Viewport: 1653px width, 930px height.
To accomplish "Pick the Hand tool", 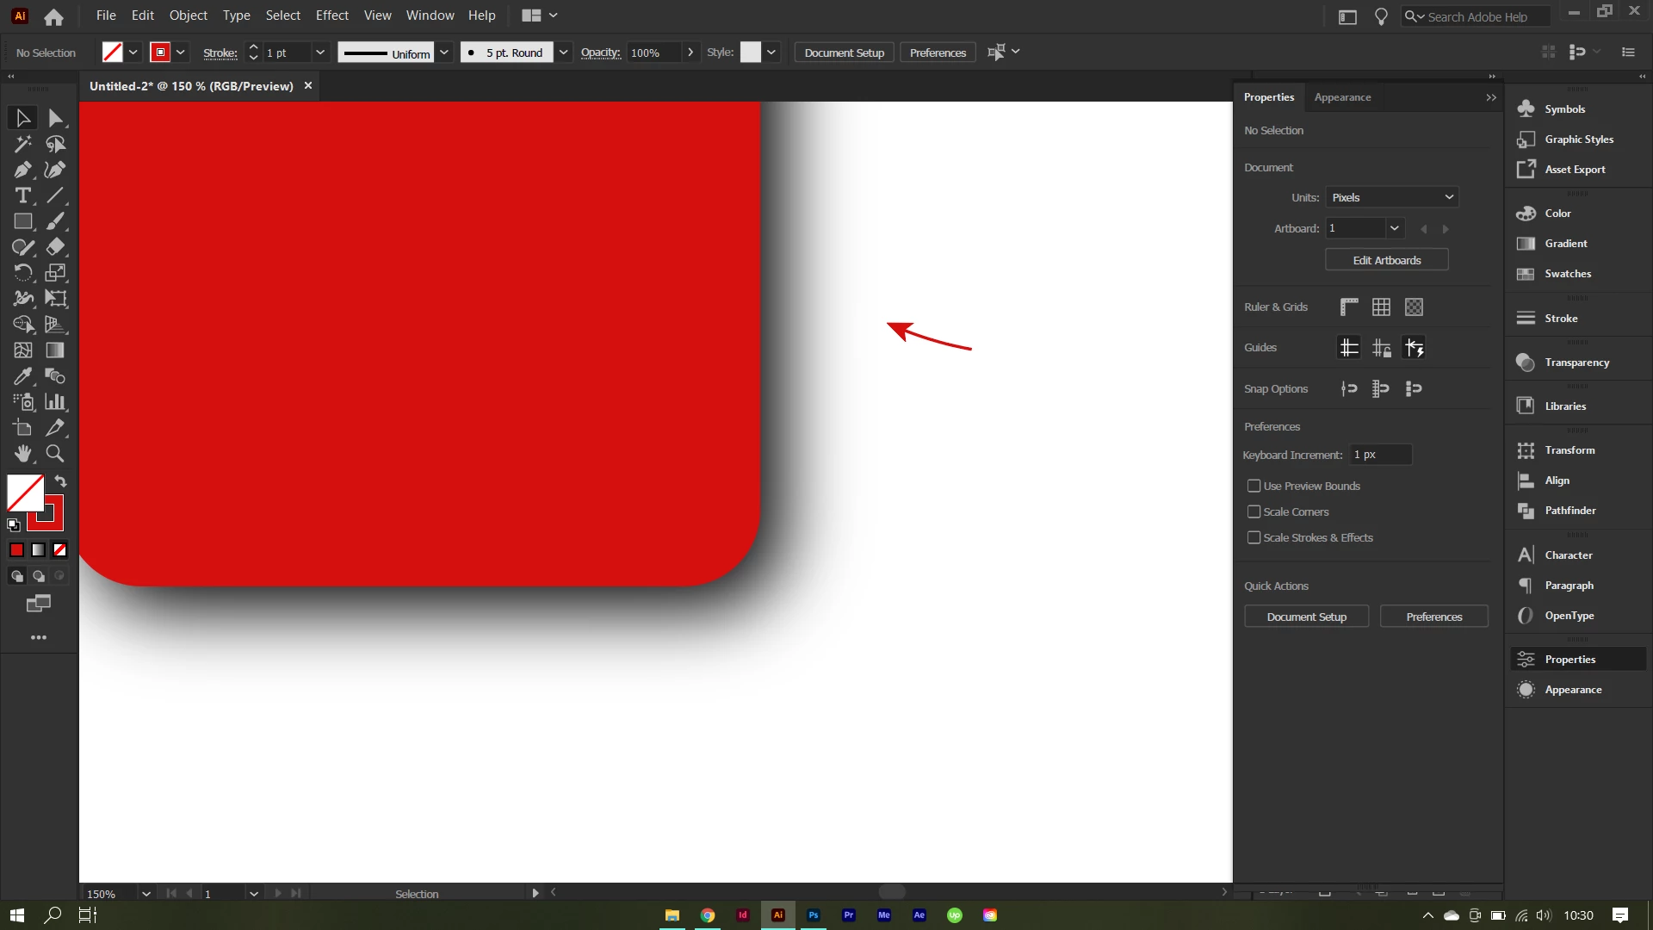I will click(22, 454).
